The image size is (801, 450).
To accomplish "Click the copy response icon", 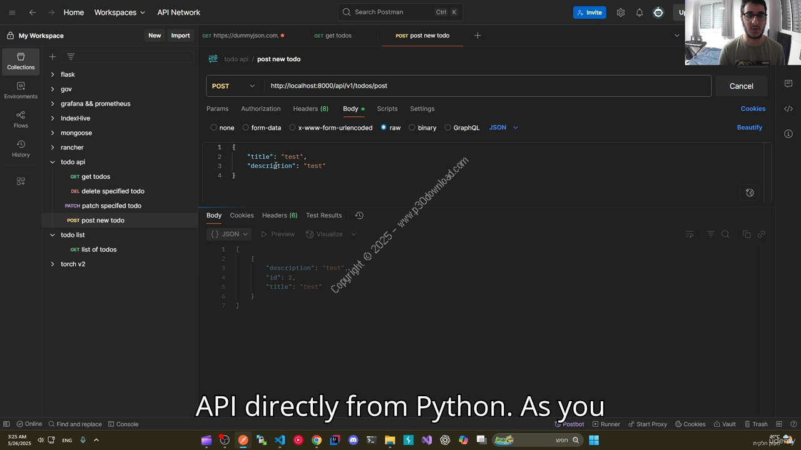I will (x=747, y=234).
